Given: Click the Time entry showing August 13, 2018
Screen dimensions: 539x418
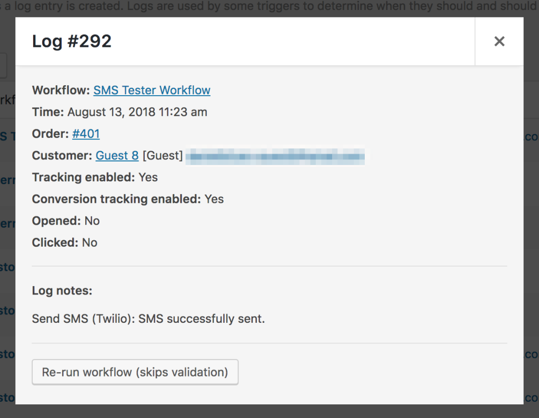Looking at the screenshot, I should click(x=119, y=112).
